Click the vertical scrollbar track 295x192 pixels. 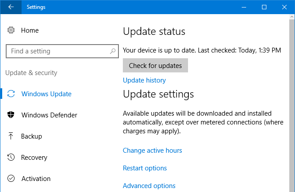pyautogui.click(x=292, y=105)
